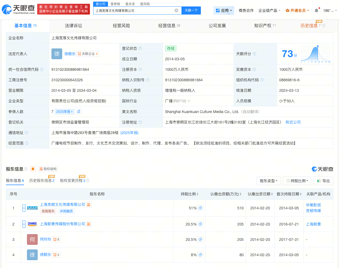Screen dimensions: 339x268
Task: Expand row for 上海前景传媒股份有限公司
Action: 24,224
